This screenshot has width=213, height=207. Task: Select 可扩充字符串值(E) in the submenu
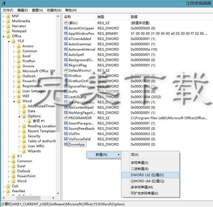coord(150,193)
